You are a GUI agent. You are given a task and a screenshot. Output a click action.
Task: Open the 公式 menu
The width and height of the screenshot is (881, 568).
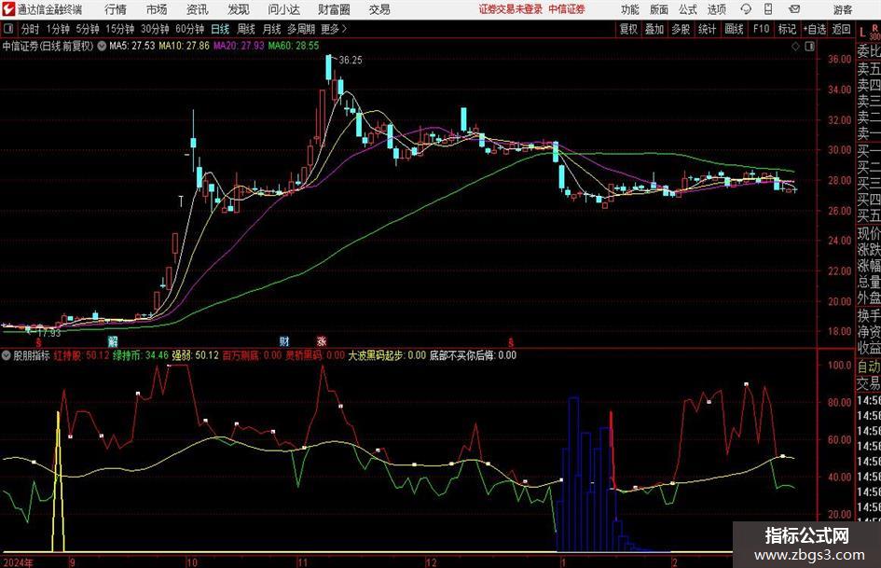click(687, 9)
